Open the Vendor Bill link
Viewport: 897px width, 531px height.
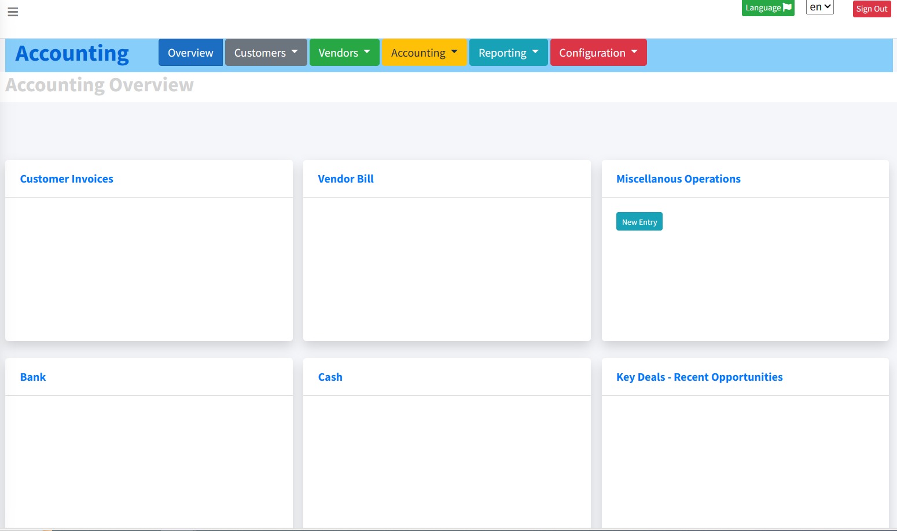pos(346,179)
